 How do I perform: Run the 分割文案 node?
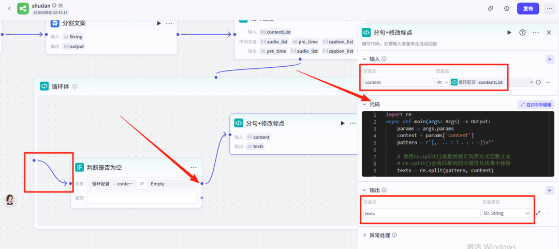click(159, 23)
